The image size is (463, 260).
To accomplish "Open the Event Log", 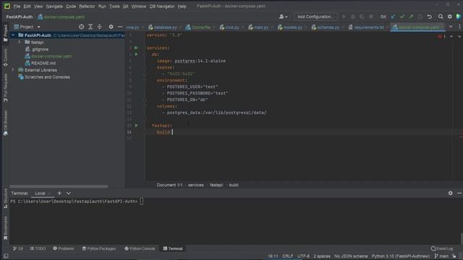I will click(442, 248).
